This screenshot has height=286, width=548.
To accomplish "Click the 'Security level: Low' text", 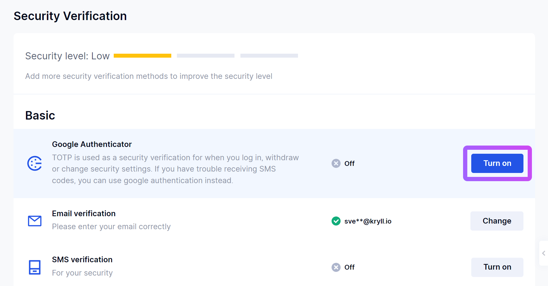I will [x=67, y=56].
